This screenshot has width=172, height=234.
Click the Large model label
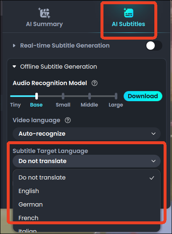pyautogui.click(x=116, y=105)
